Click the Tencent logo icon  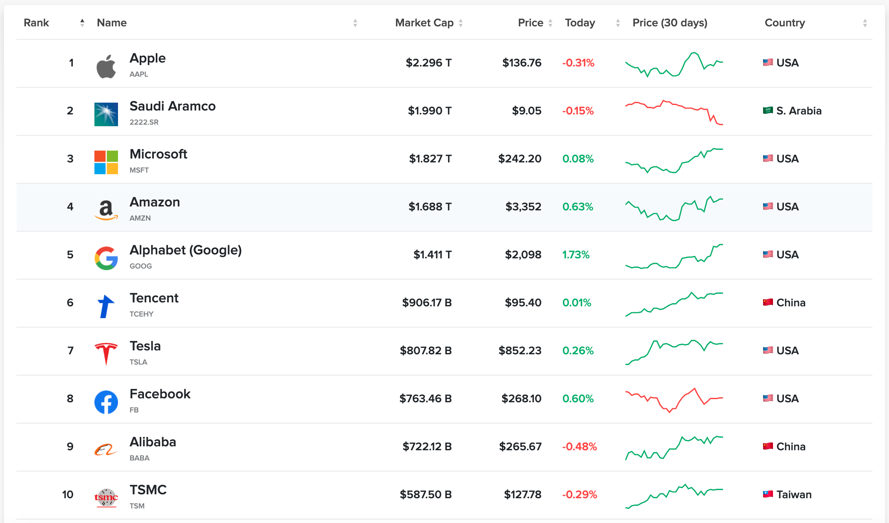click(105, 306)
